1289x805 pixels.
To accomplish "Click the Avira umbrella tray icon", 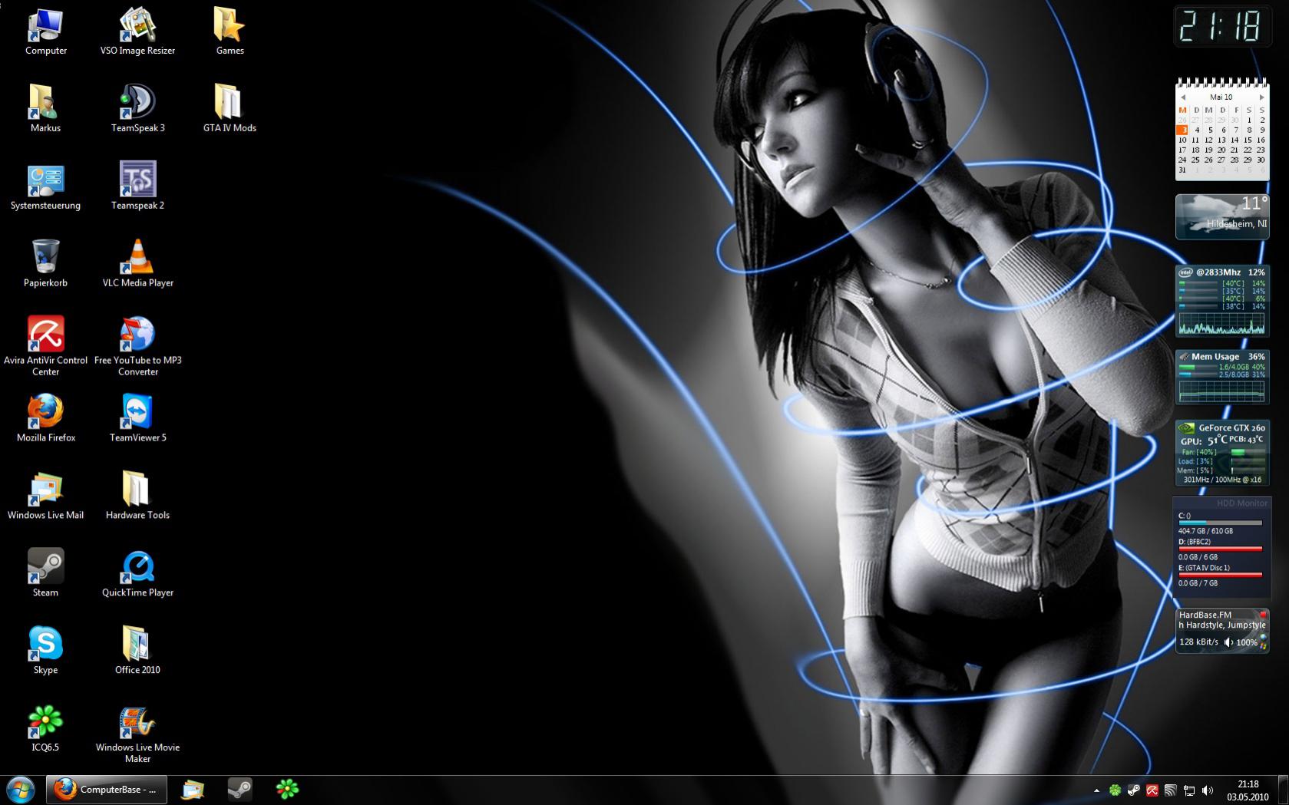I will pos(1152,790).
